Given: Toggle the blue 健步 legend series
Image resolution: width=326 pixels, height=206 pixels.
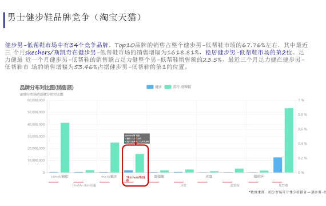Looking at the screenshot, I should click(154, 87).
